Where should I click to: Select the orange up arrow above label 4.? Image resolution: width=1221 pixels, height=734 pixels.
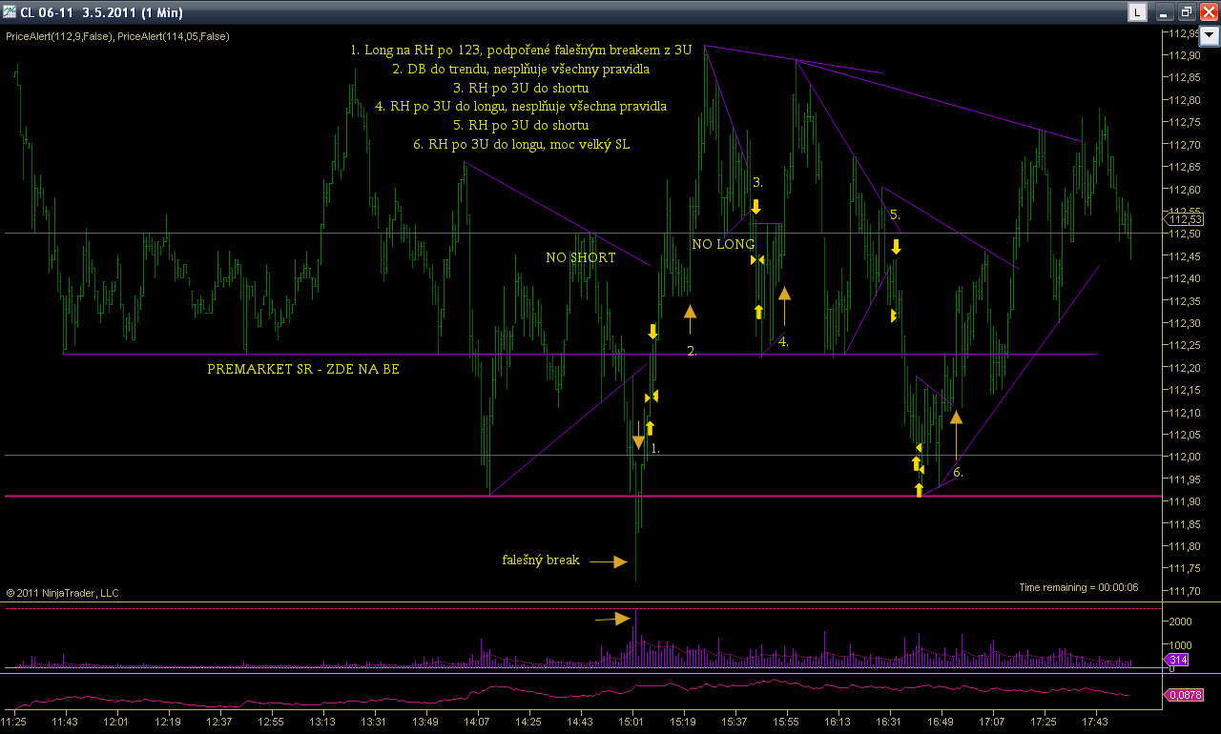(x=784, y=303)
